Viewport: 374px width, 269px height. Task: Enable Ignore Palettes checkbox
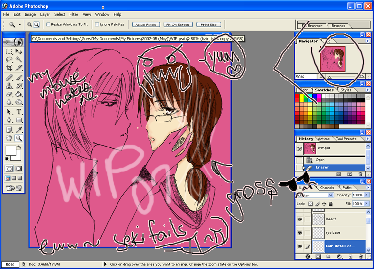(97, 24)
